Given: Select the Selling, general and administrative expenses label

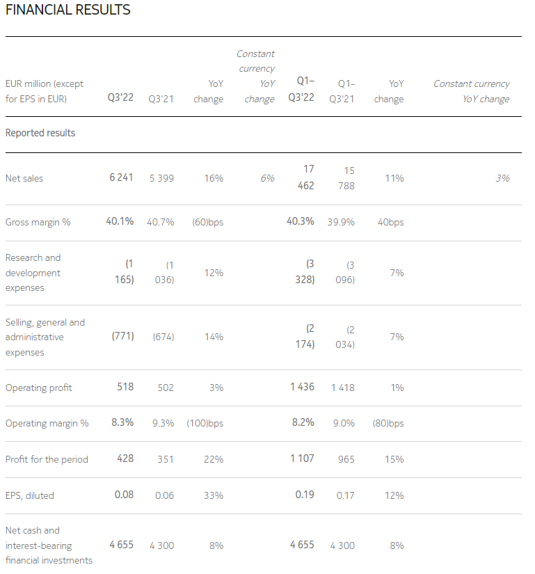Looking at the screenshot, I should [45, 337].
